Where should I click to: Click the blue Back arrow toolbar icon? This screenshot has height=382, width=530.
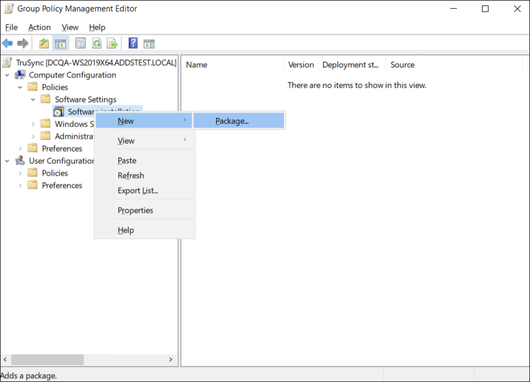[7, 43]
